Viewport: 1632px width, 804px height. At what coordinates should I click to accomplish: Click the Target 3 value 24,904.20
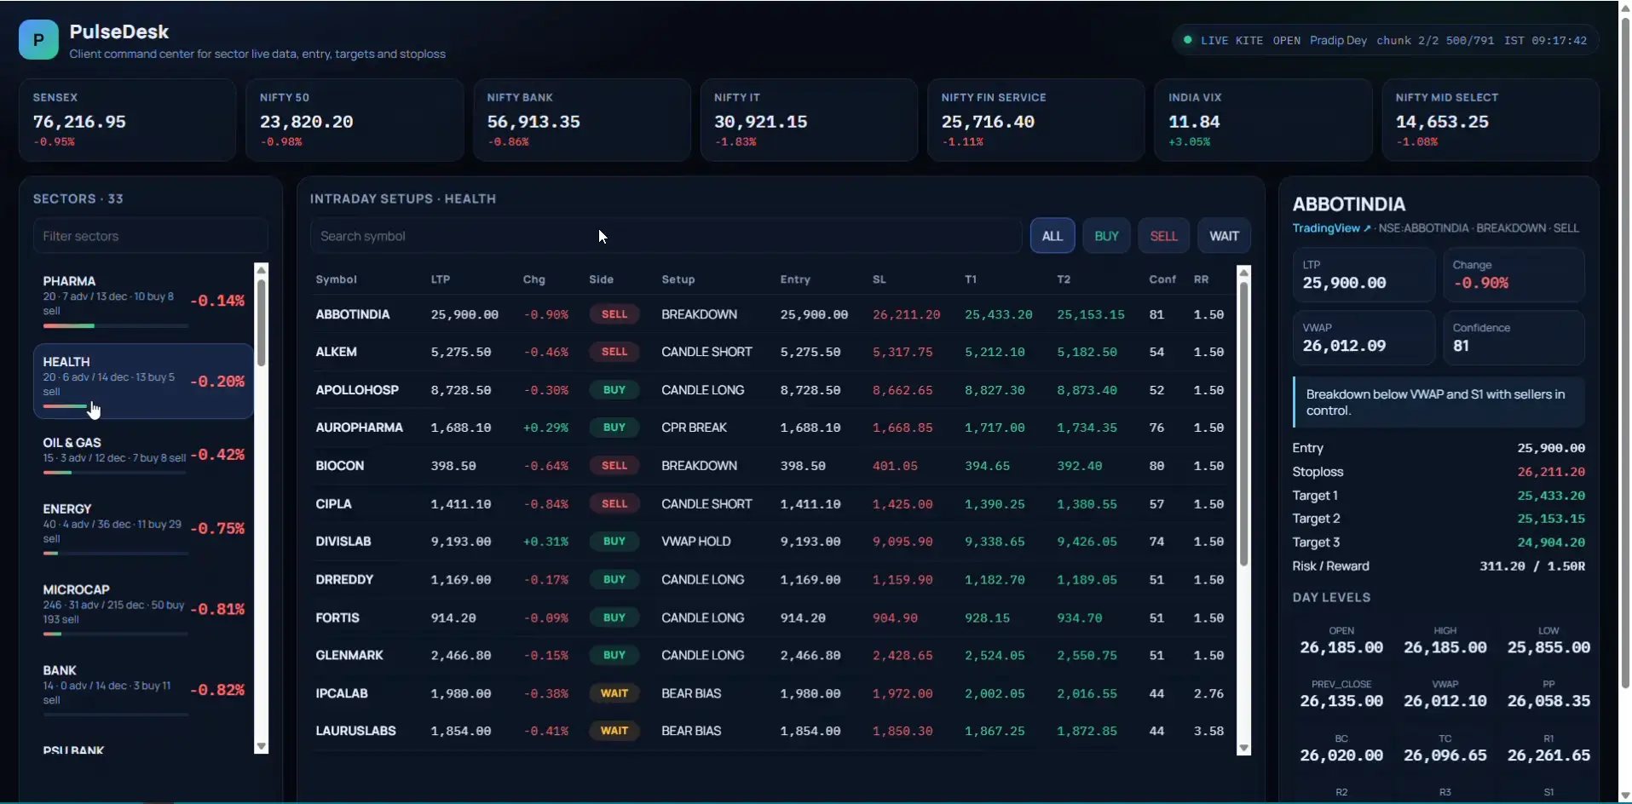coord(1550,543)
